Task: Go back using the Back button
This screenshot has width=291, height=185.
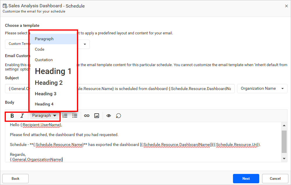Action: (15, 179)
